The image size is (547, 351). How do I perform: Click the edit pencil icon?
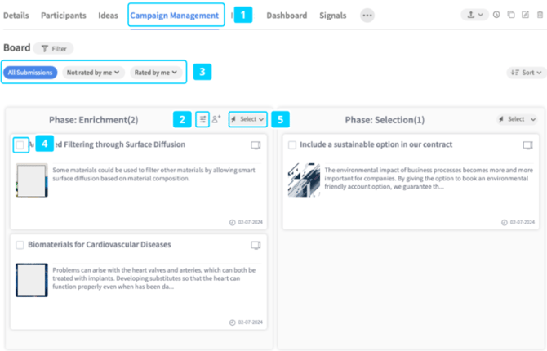coord(525,15)
